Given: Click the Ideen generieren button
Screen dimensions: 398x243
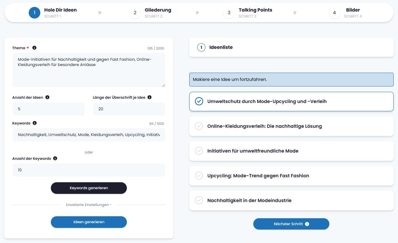Looking at the screenshot, I should pyautogui.click(x=89, y=222).
